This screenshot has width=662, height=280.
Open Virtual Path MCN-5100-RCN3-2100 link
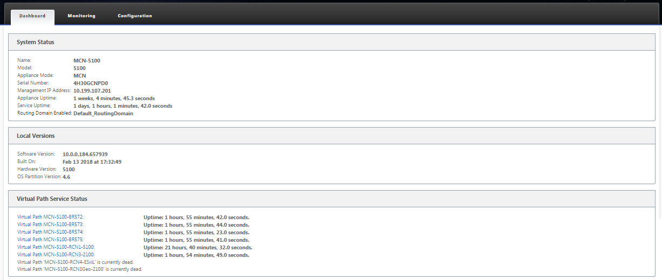coord(56,255)
